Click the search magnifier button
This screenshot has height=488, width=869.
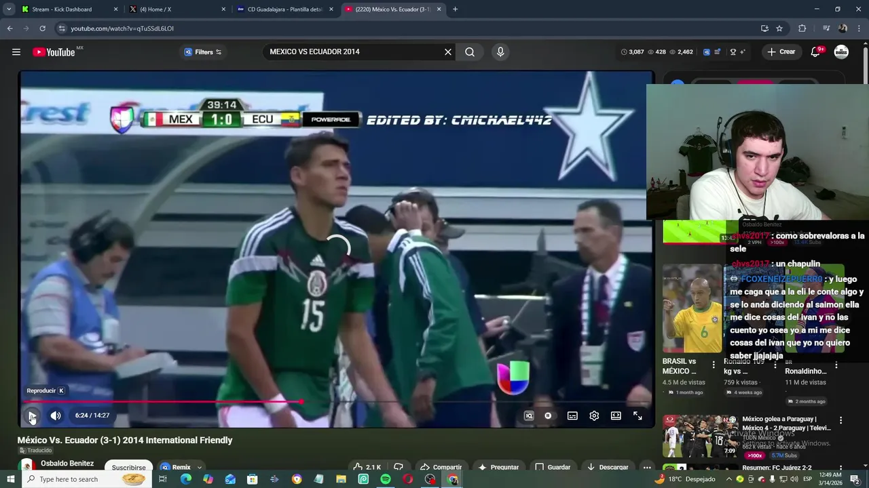pyautogui.click(x=470, y=52)
